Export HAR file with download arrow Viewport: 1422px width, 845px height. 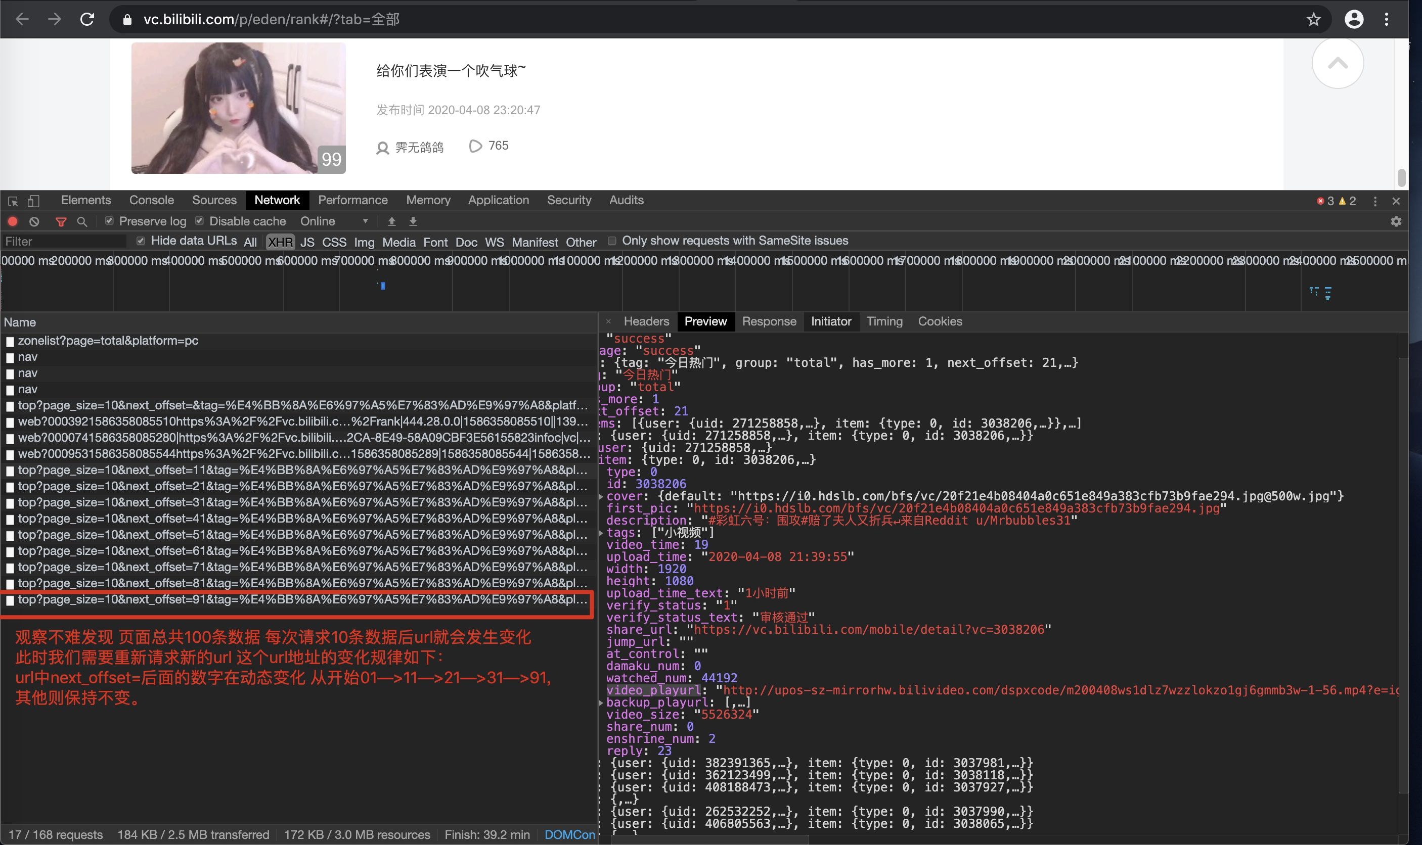(x=413, y=221)
